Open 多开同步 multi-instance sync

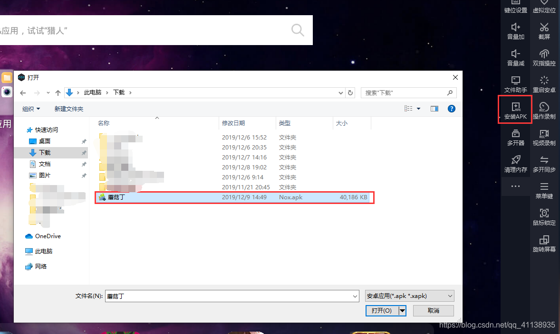(544, 164)
